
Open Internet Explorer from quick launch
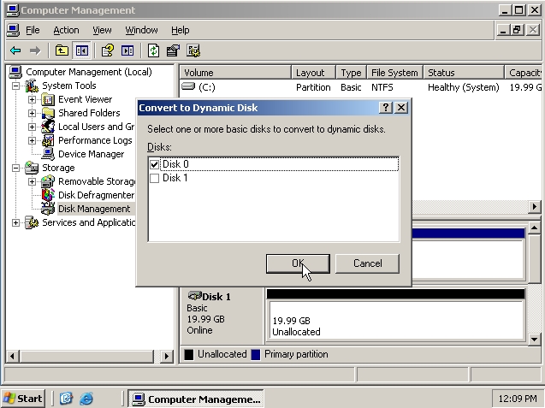(x=86, y=399)
